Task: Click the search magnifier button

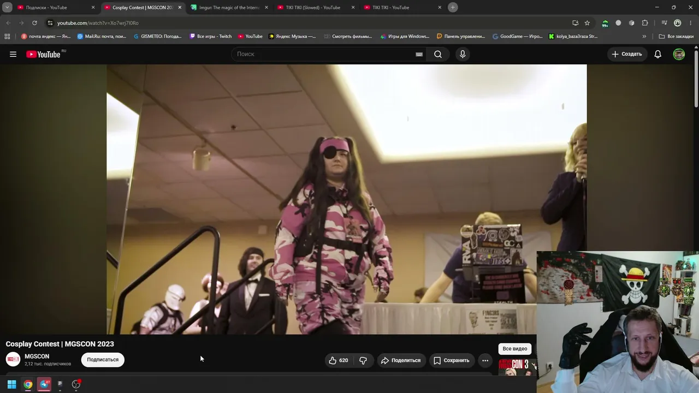Action: point(438,54)
